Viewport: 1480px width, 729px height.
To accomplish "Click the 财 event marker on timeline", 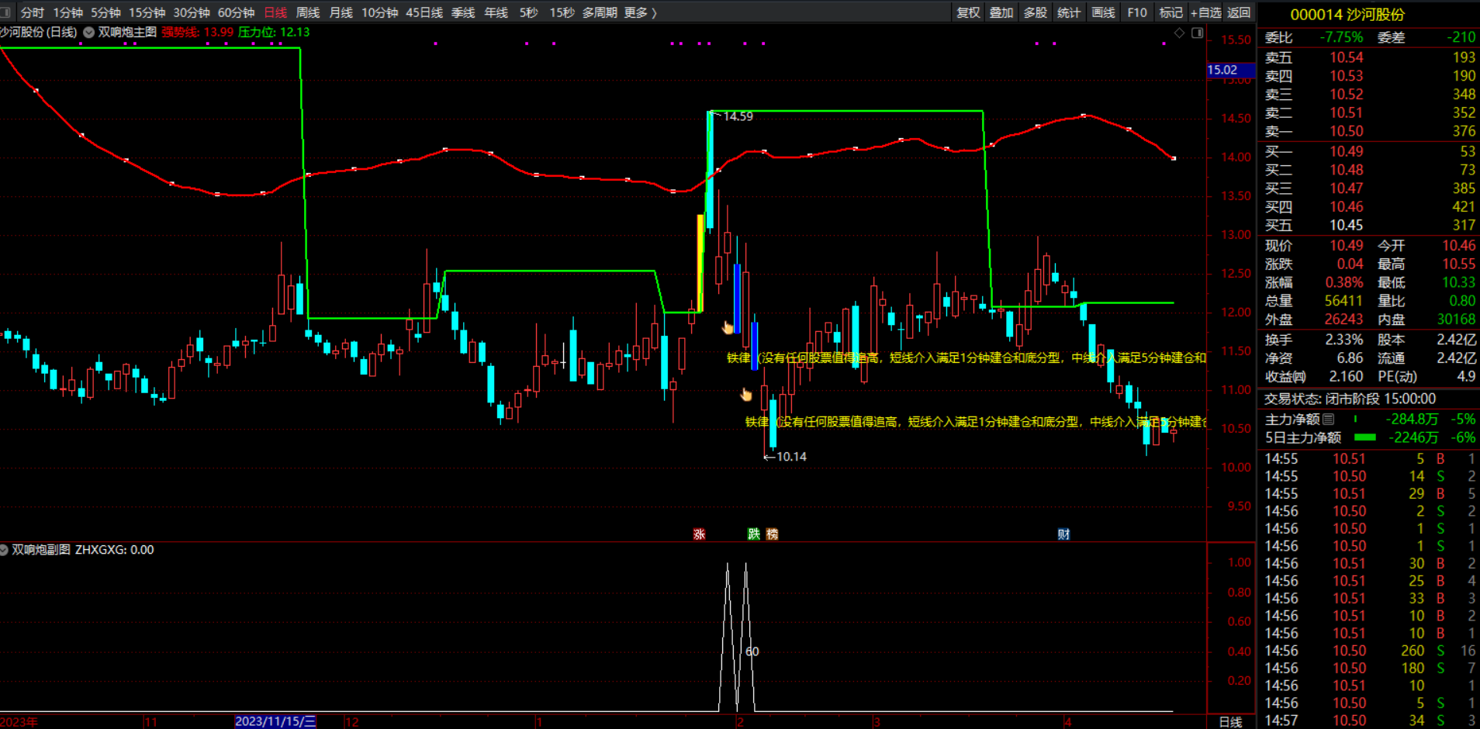I will point(1063,534).
